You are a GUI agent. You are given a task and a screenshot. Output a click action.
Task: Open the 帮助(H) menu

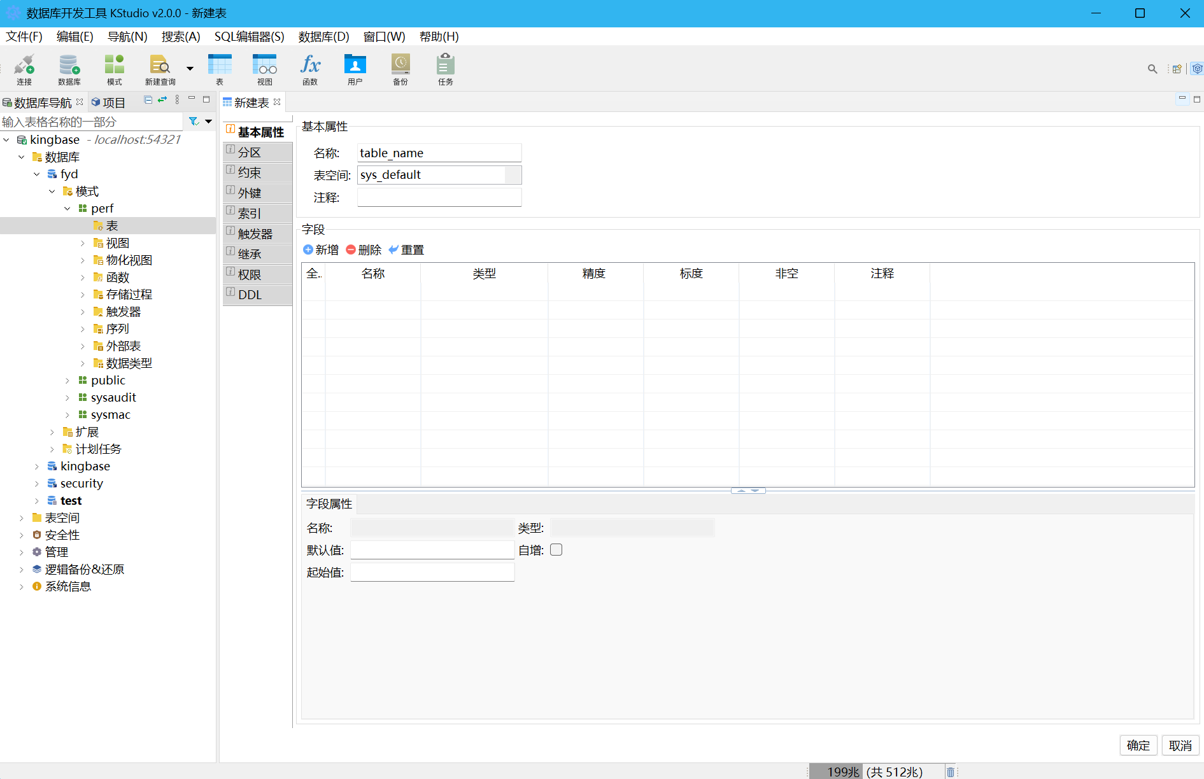439,36
